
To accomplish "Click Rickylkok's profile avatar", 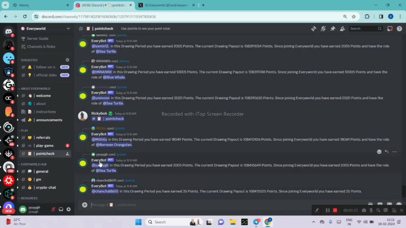I will [x=83, y=116].
